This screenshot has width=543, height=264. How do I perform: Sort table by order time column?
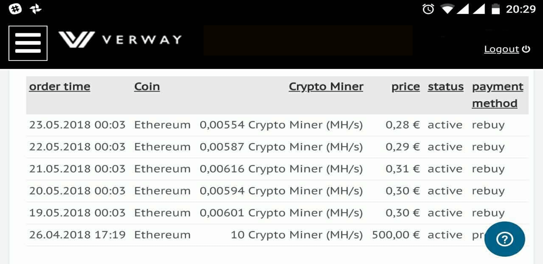pyautogui.click(x=60, y=86)
